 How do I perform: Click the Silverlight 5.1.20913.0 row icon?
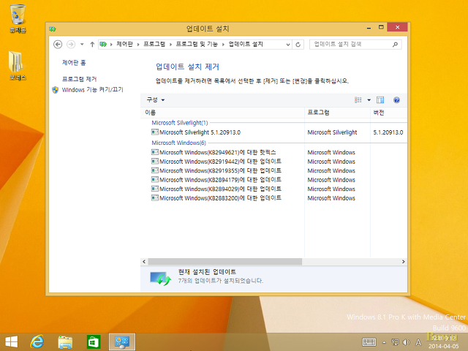(x=155, y=132)
